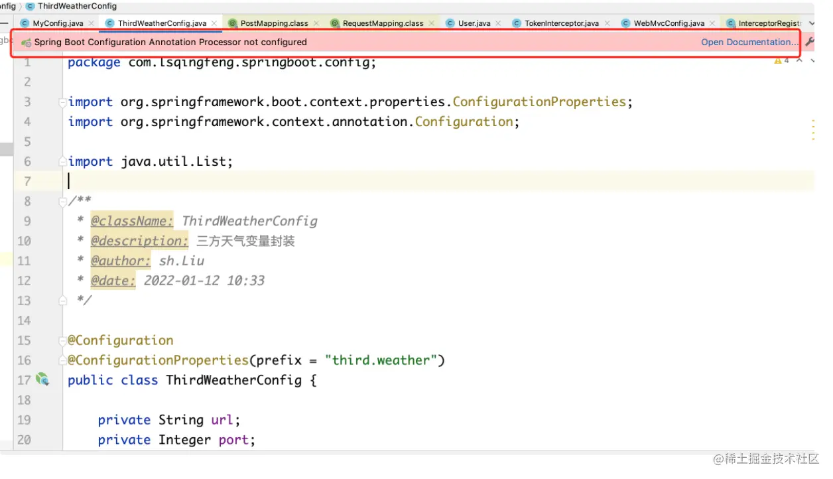Close the ThirdWeatherConfig.java tab

coord(214,23)
